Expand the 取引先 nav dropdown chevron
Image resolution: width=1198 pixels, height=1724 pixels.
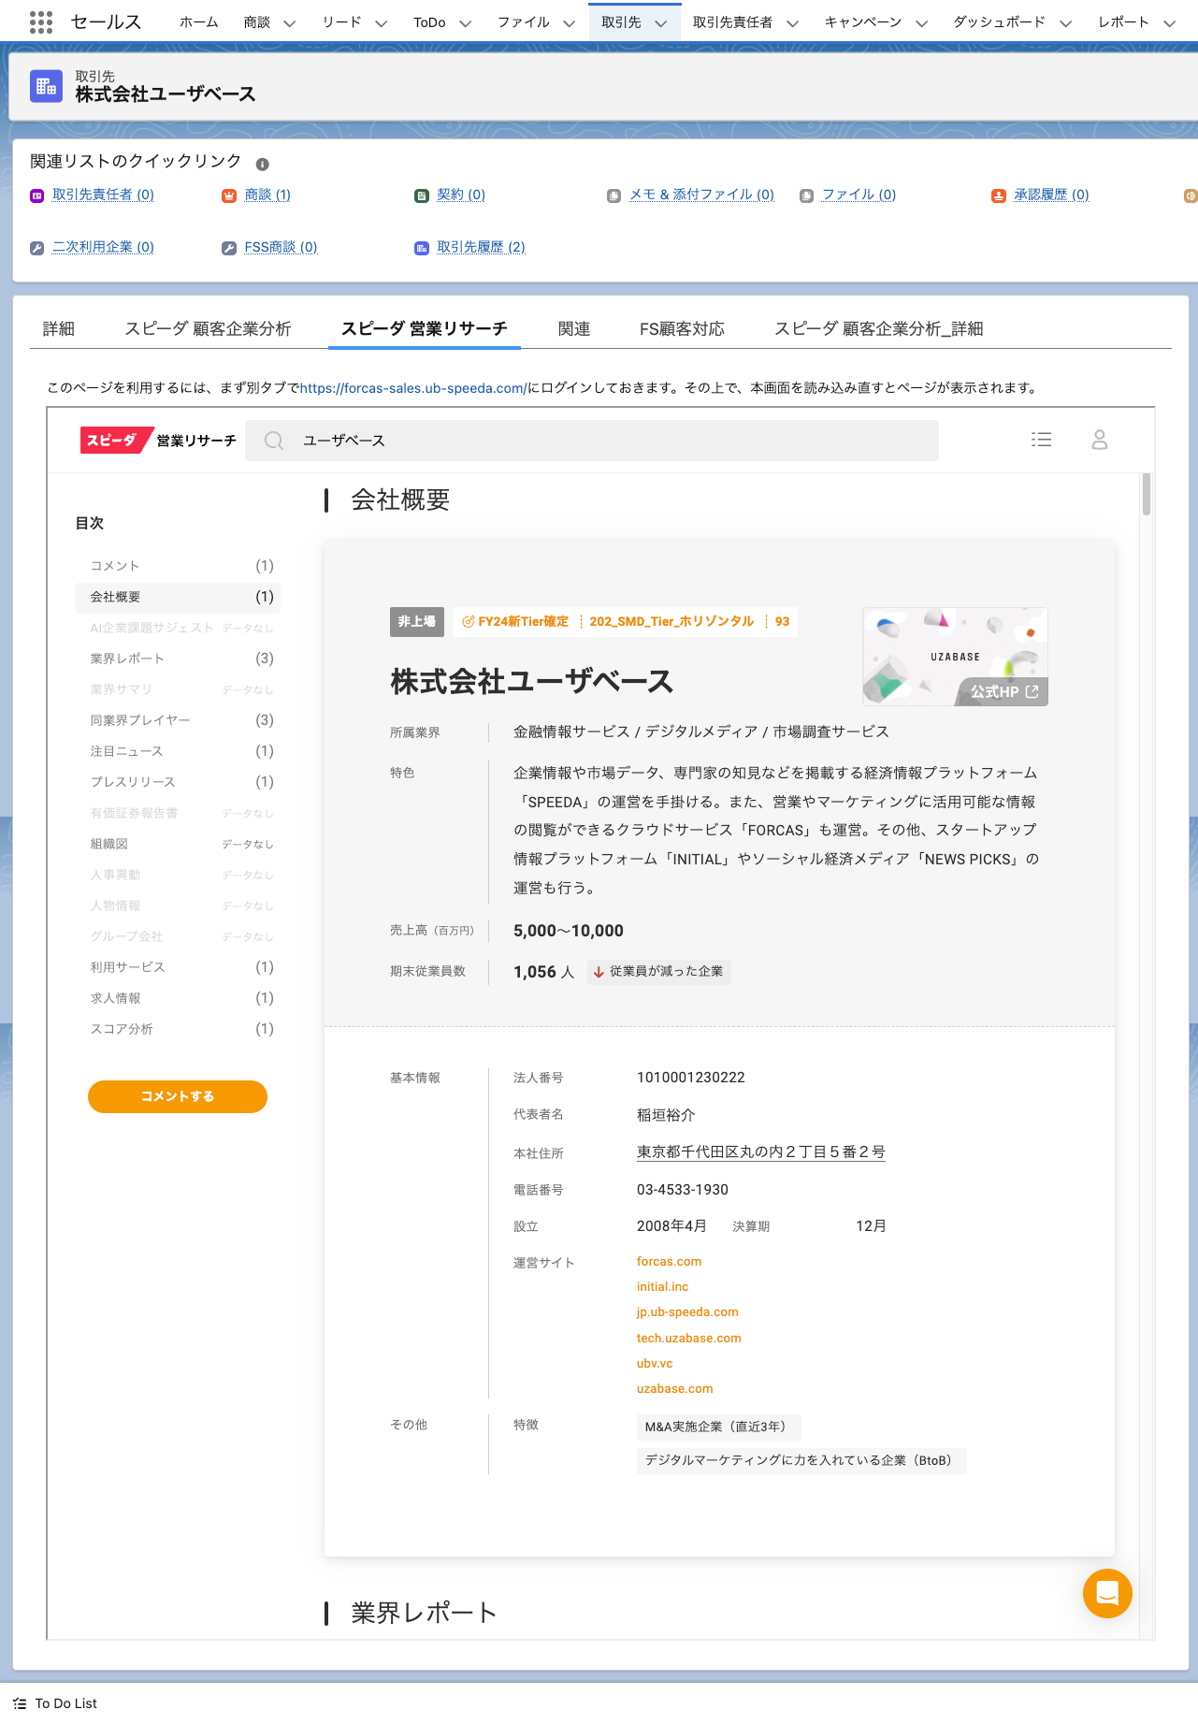pyautogui.click(x=661, y=23)
